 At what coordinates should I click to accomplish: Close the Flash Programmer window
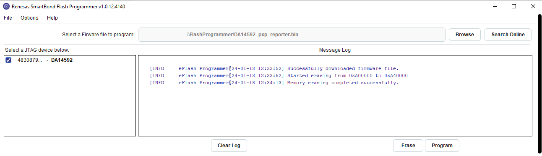[x=533, y=6]
